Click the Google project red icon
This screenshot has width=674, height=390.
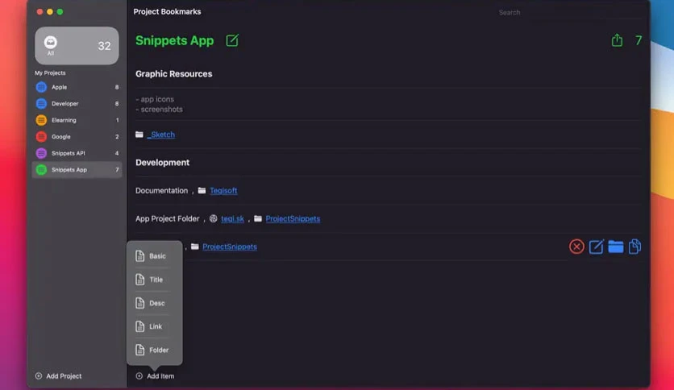pyautogui.click(x=41, y=137)
